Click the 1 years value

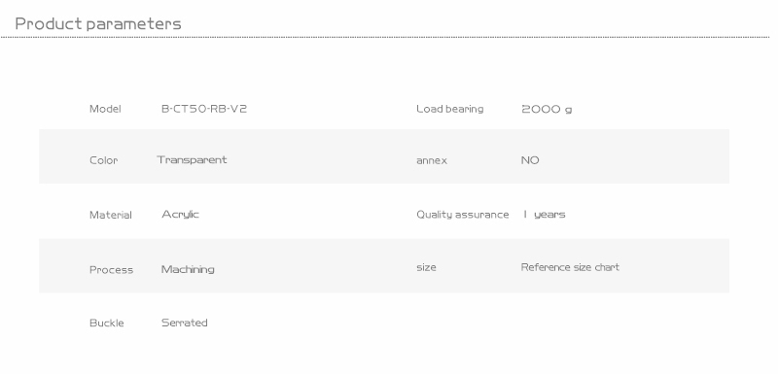point(544,215)
